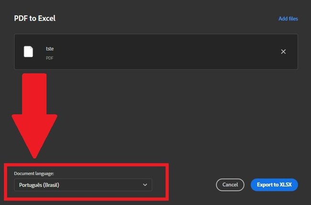The image size is (311, 205).
Task: Click the XLSX text on the blue button
Action: (286, 185)
